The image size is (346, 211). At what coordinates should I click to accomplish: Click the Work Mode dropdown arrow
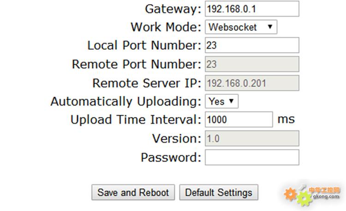270,27
